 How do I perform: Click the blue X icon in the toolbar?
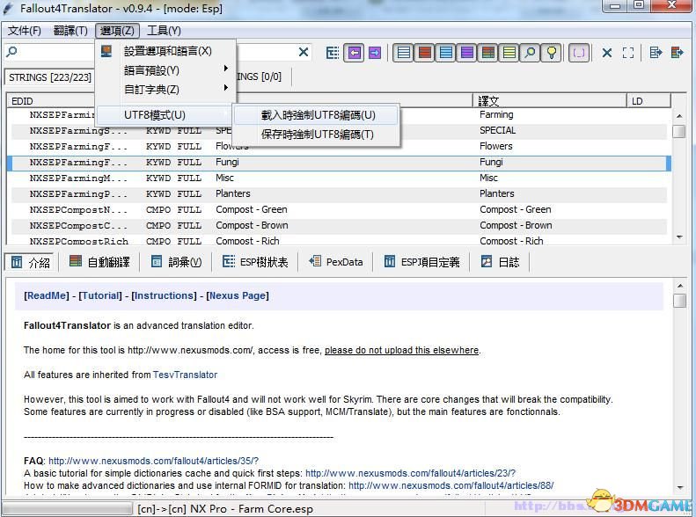click(607, 53)
